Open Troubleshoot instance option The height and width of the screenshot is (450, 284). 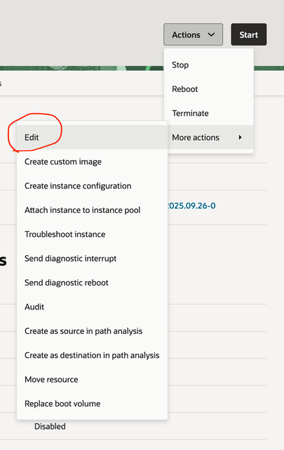pos(92,234)
